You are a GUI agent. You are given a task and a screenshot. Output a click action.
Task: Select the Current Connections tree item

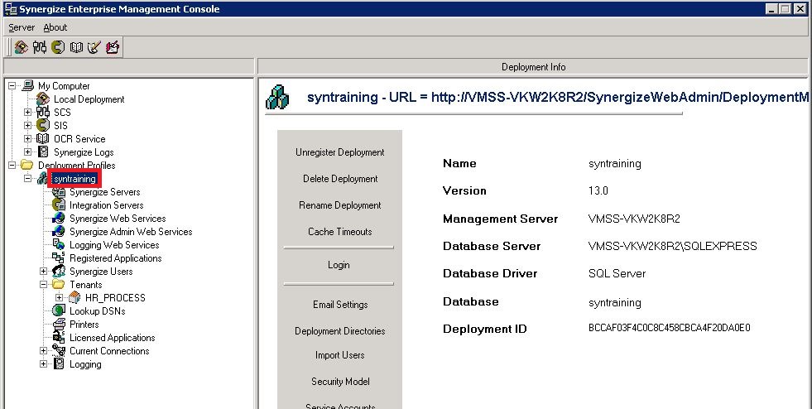[x=109, y=350]
